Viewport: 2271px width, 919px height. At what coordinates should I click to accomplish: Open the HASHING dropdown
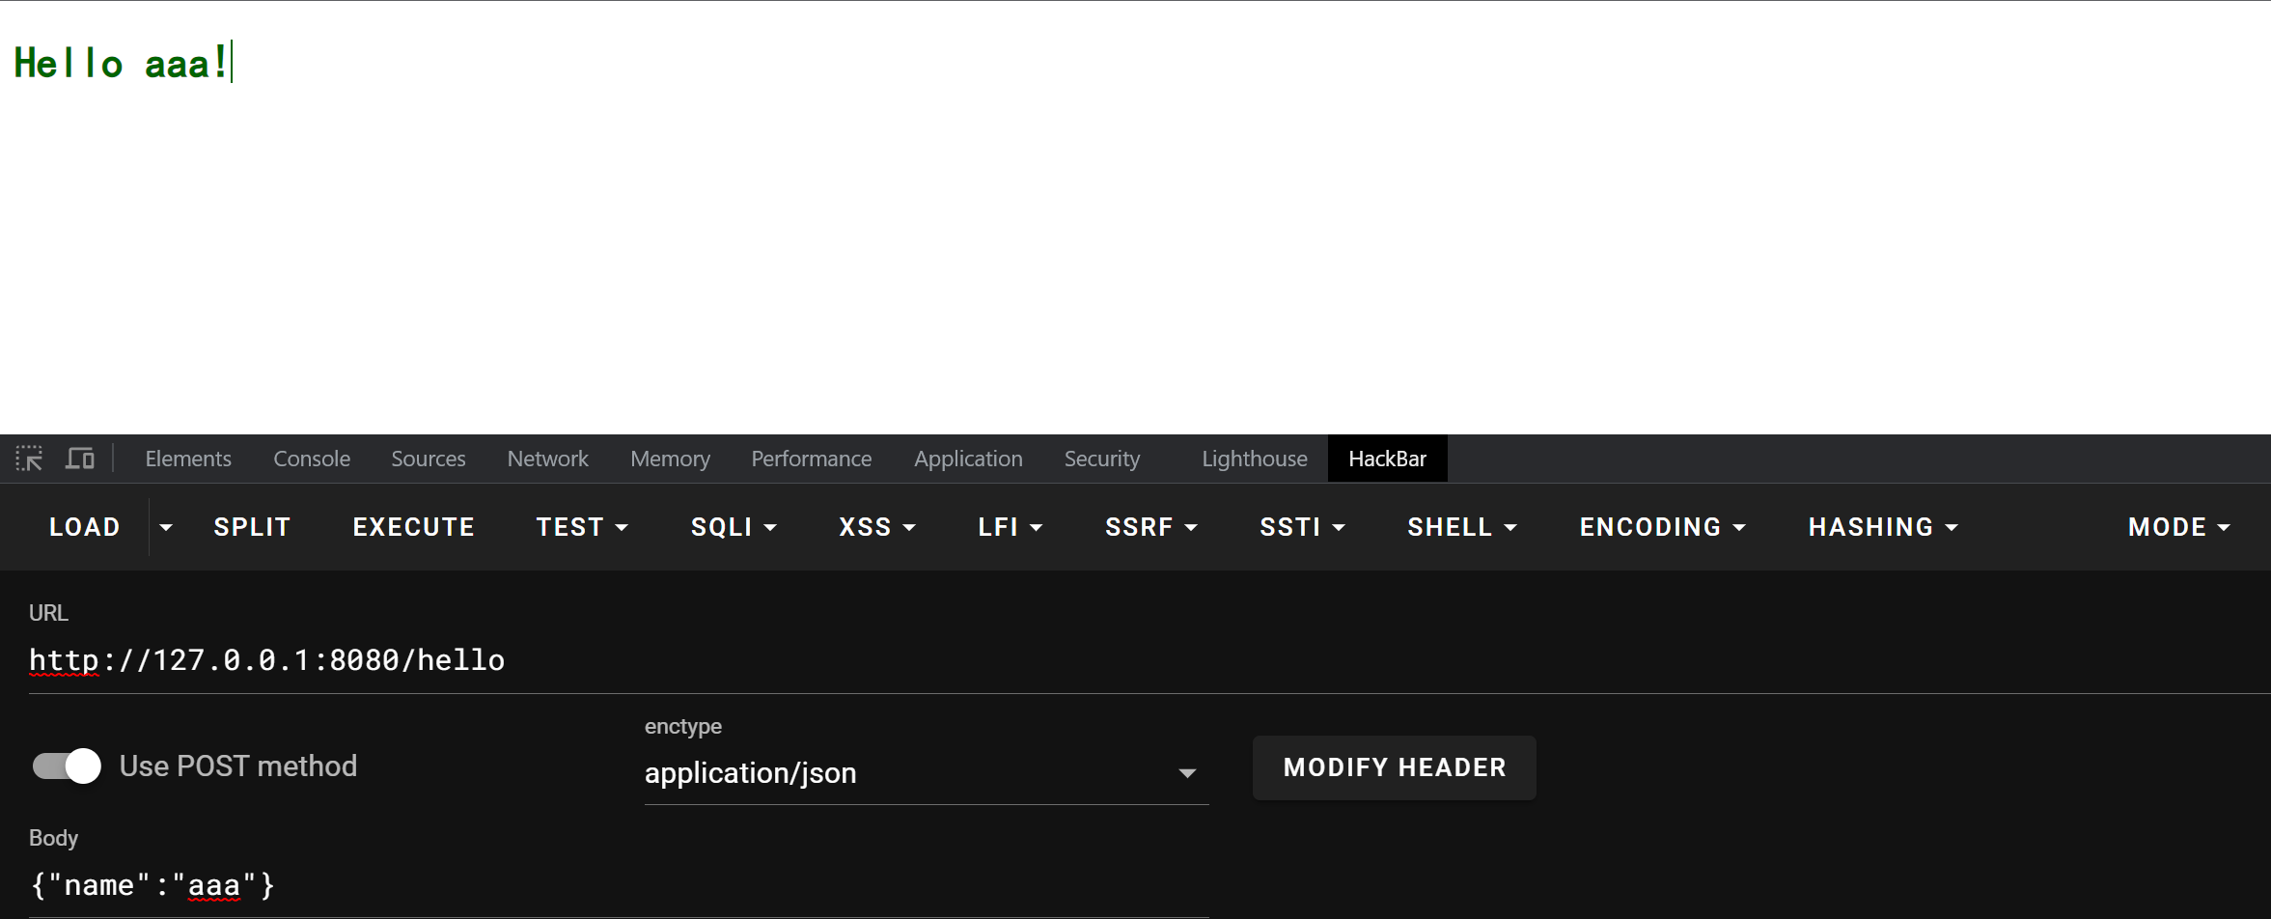click(1881, 526)
